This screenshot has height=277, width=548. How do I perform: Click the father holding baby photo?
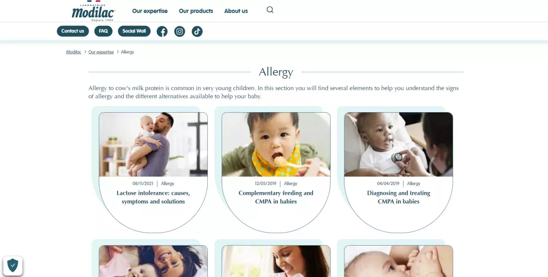click(x=153, y=144)
